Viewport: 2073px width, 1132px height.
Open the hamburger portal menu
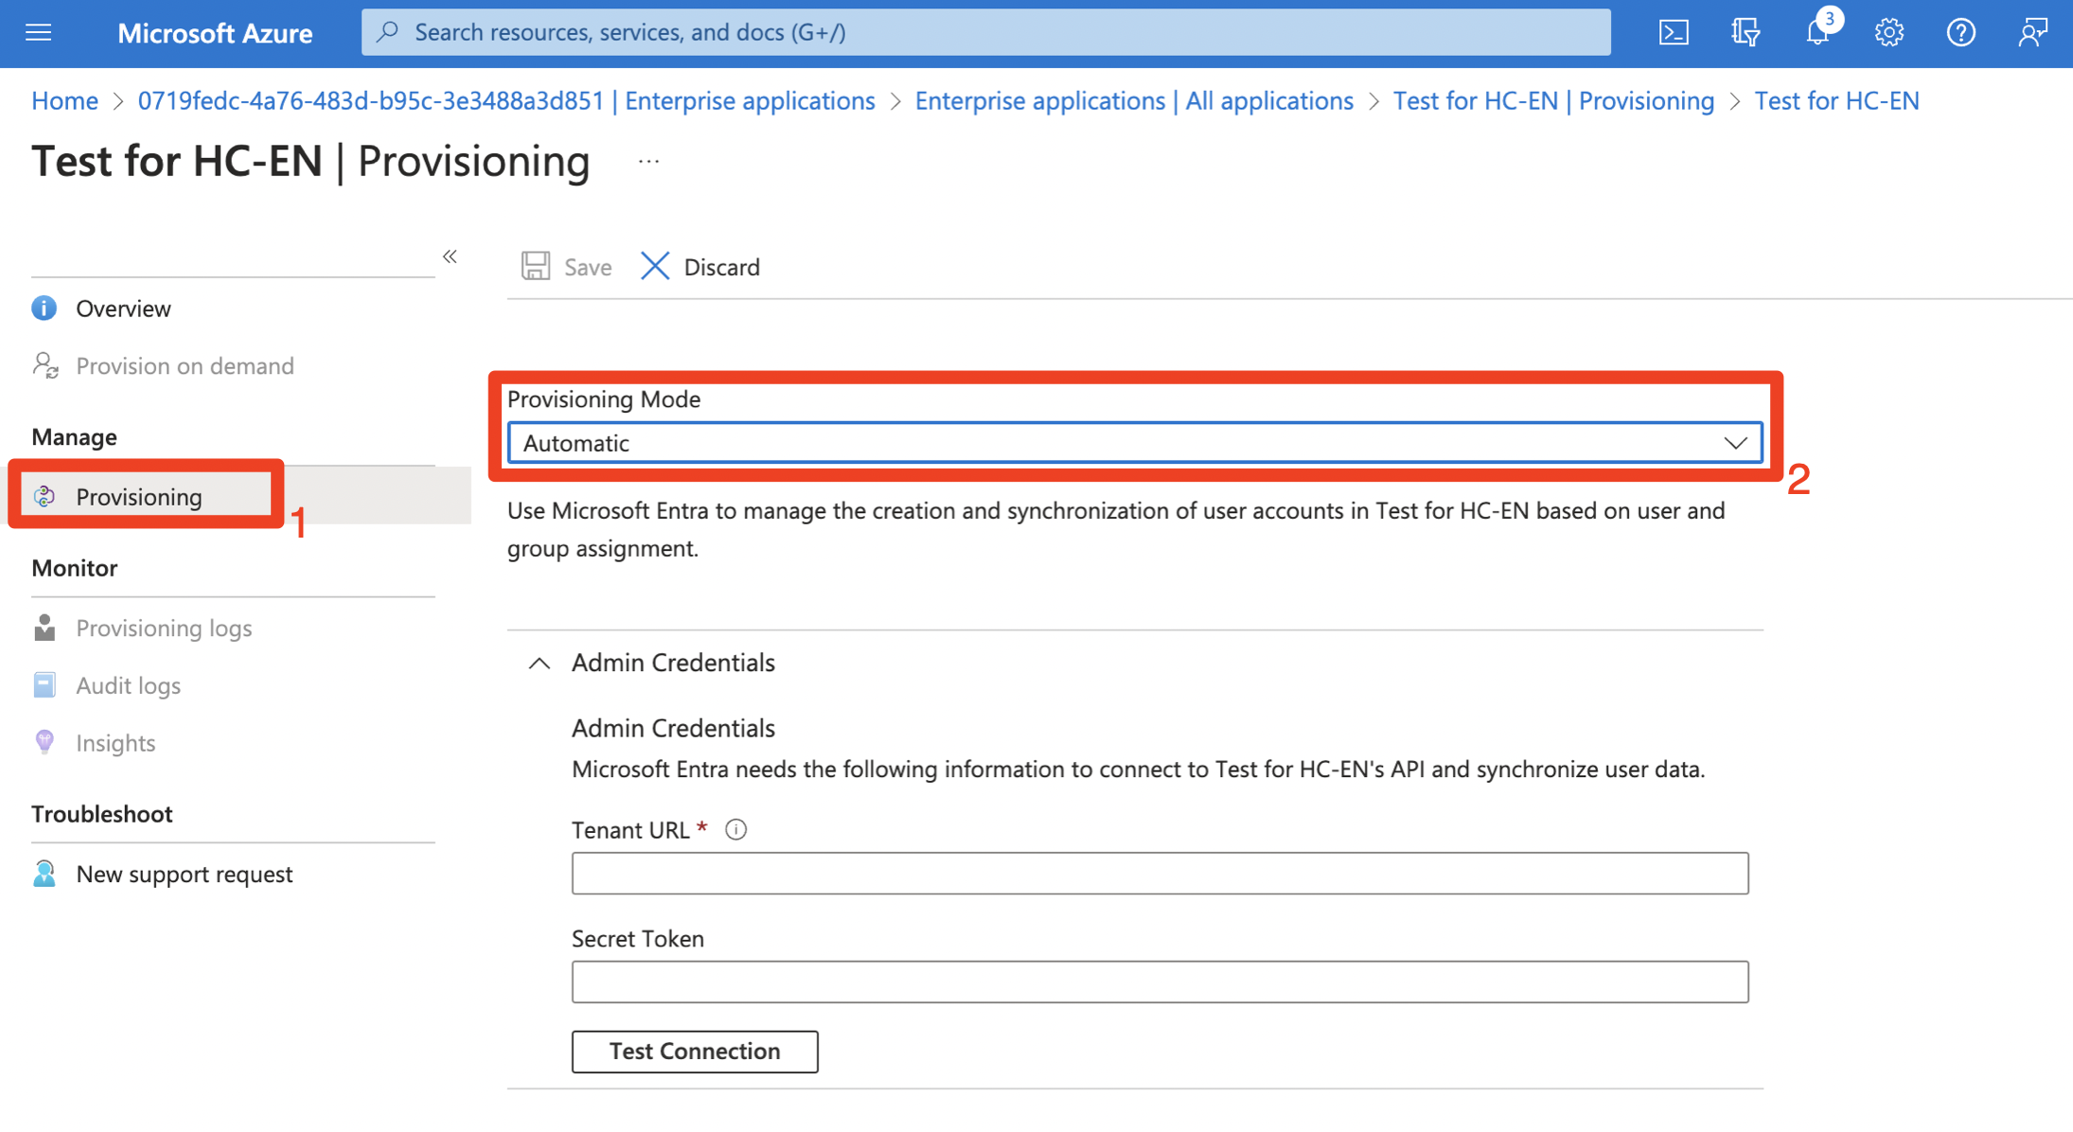tap(39, 33)
